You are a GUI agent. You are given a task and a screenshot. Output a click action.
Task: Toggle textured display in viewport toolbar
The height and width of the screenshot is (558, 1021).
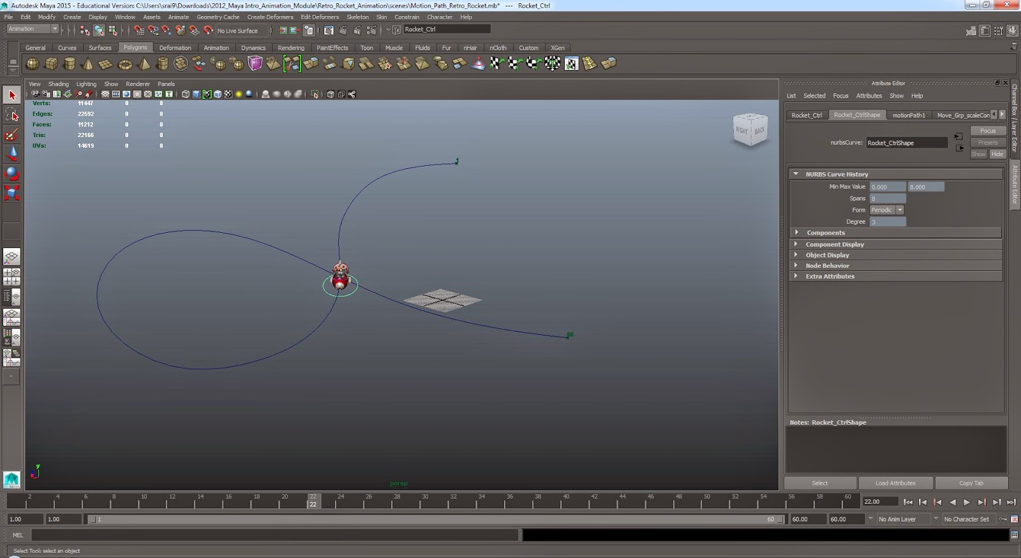[x=228, y=94]
